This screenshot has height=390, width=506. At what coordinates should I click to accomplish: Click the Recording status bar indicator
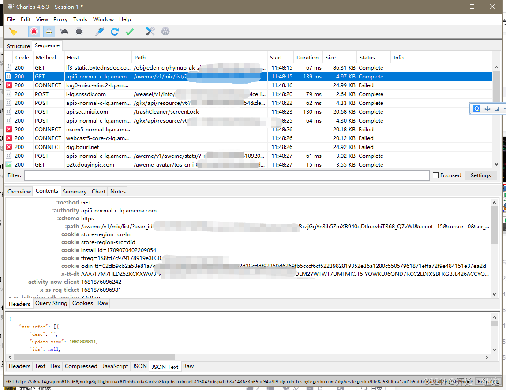pyautogui.click(x=488, y=381)
